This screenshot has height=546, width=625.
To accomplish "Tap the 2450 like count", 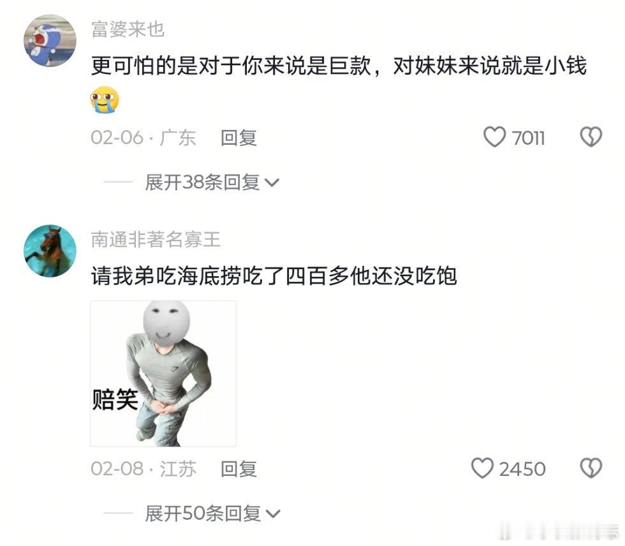I will click(522, 469).
